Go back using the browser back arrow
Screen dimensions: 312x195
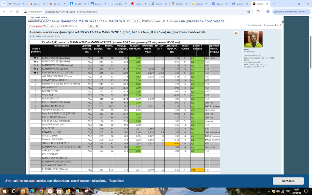[4, 12]
